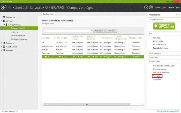Expand the Planificateur tree node

[x=2, y=47]
